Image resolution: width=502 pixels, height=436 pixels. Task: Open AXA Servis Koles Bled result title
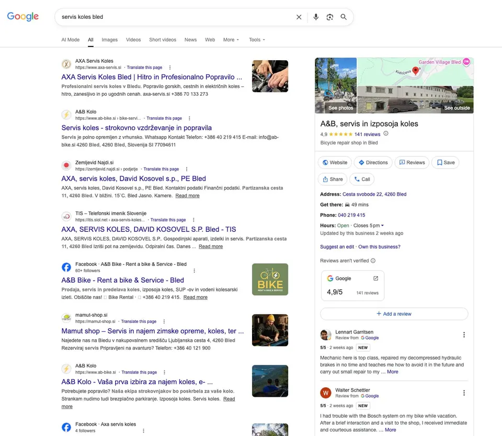152,77
